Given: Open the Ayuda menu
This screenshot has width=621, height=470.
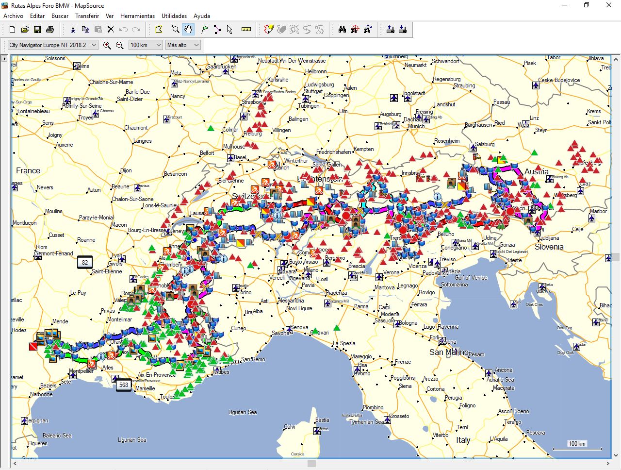Looking at the screenshot, I should tap(201, 16).
